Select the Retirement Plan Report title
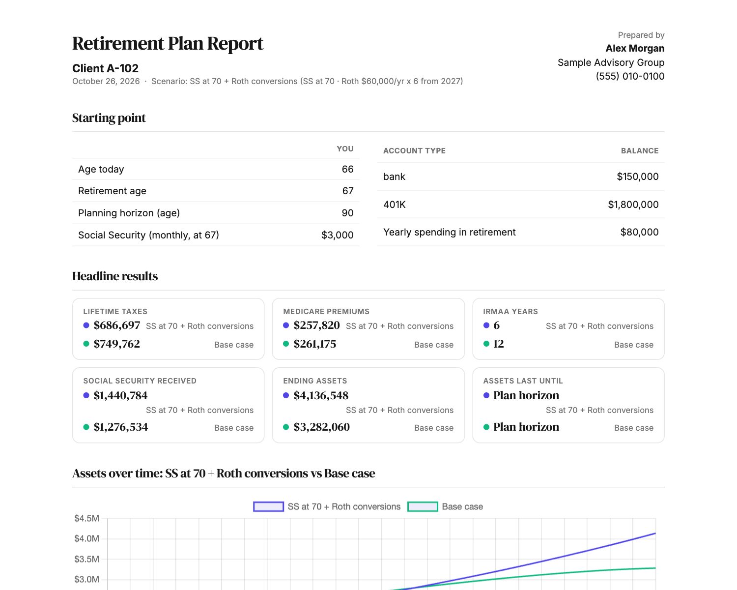The height and width of the screenshot is (590, 737). (x=168, y=43)
